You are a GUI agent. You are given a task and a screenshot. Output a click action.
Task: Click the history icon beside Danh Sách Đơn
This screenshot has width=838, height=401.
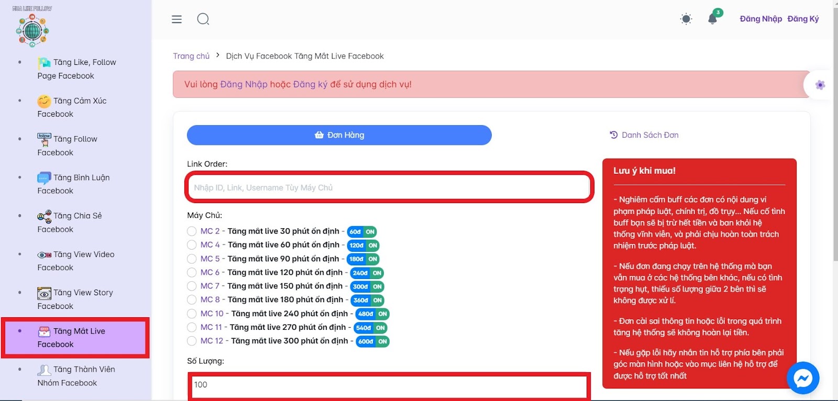pyautogui.click(x=614, y=135)
